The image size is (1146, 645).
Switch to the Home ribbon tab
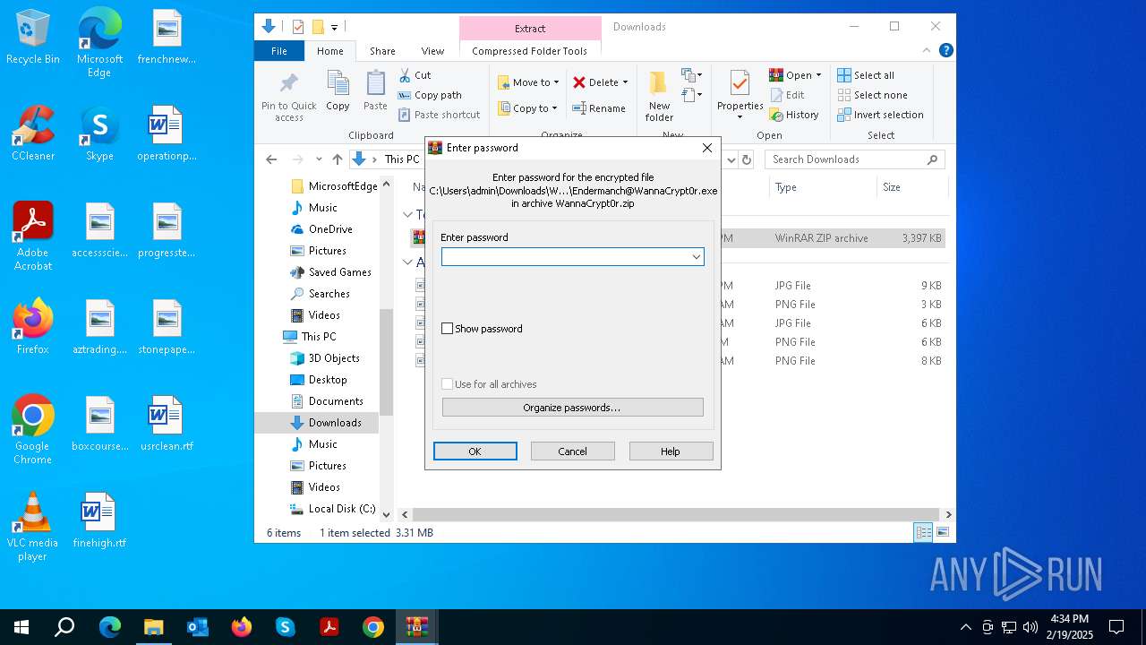click(329, 51)
